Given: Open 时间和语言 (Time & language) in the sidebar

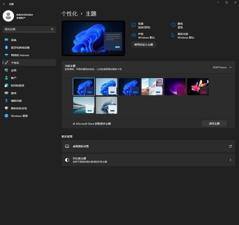Looking at the screenshot, I should (x=29, y=86).
